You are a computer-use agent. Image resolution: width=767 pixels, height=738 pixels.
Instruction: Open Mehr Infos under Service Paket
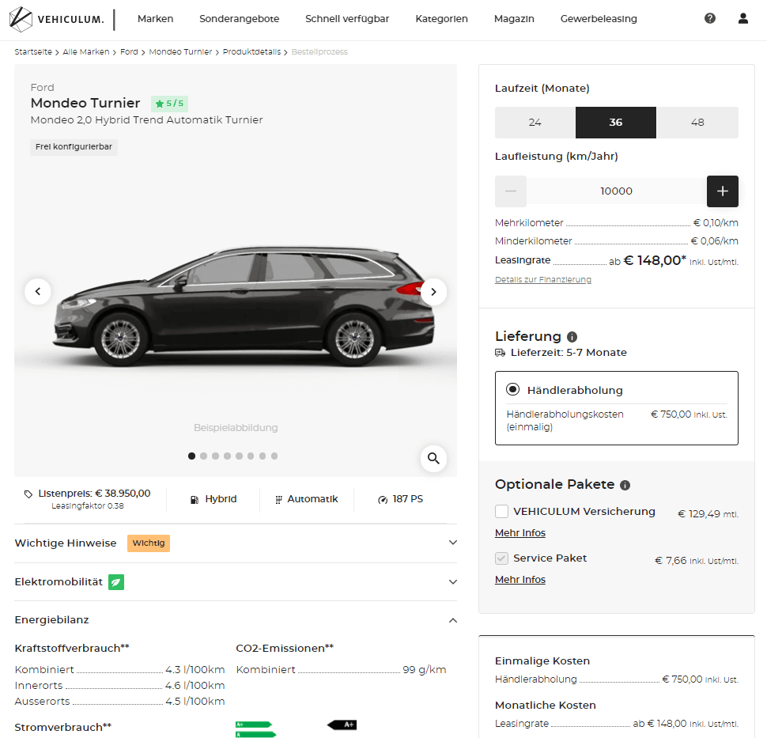pos(520,580)
